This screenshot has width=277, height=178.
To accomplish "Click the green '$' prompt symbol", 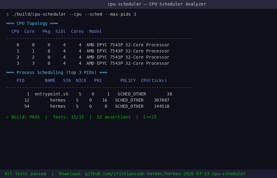I will tap(7, 14).
